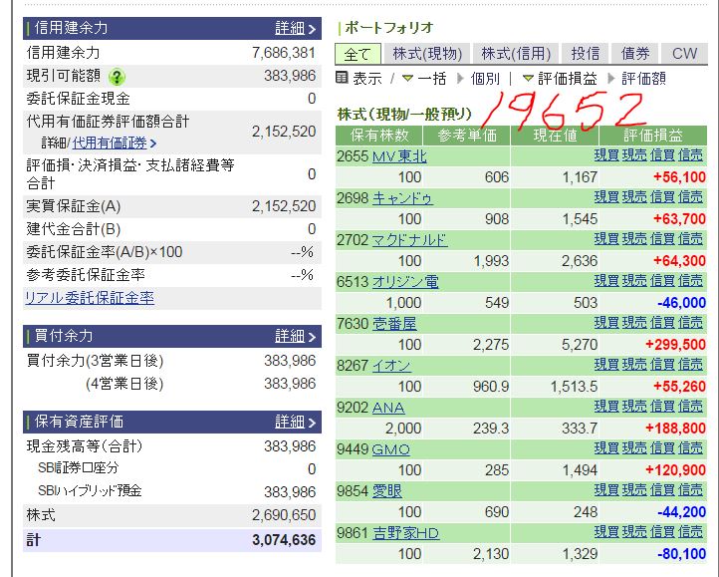The image size is (719, 577).
Task: Switch to the CW tab
Action: tap(684, 54)
